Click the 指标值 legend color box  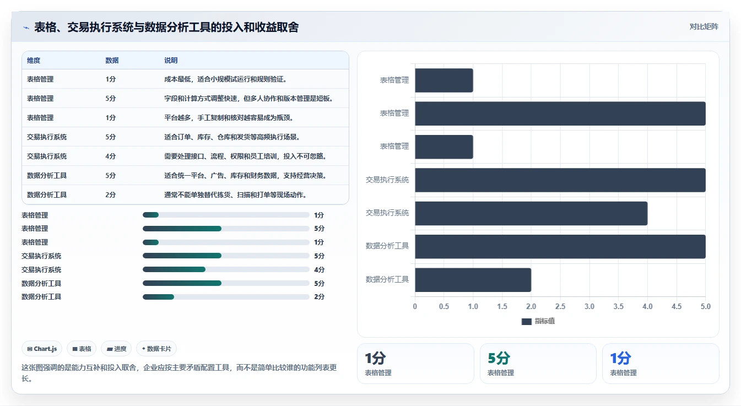tap(526, 321)
